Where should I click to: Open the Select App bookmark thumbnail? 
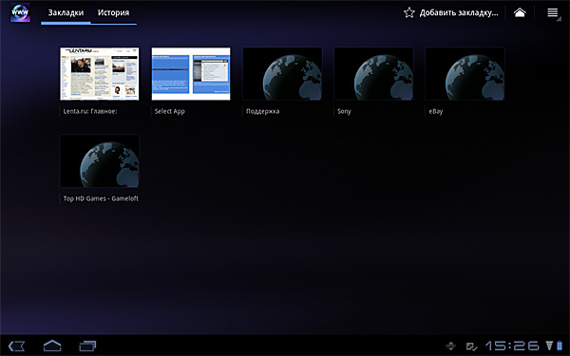pos(191,74)
